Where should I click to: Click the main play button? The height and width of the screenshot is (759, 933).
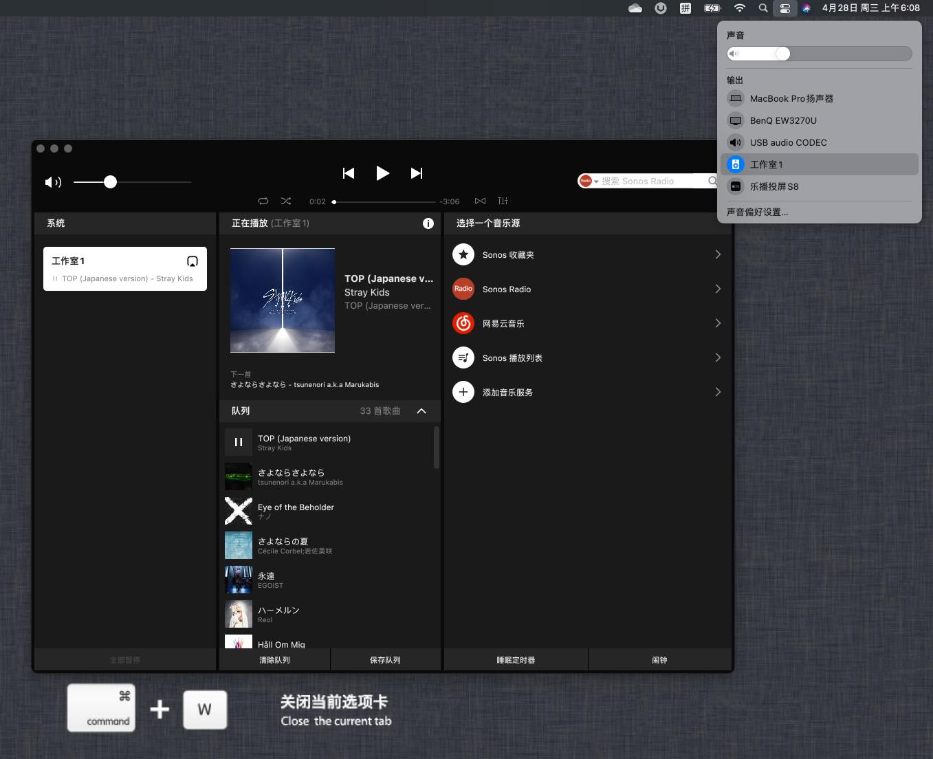coord(383,173)
